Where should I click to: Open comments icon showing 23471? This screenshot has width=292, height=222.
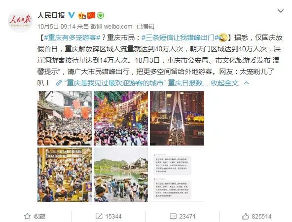[x=173, y=216]
